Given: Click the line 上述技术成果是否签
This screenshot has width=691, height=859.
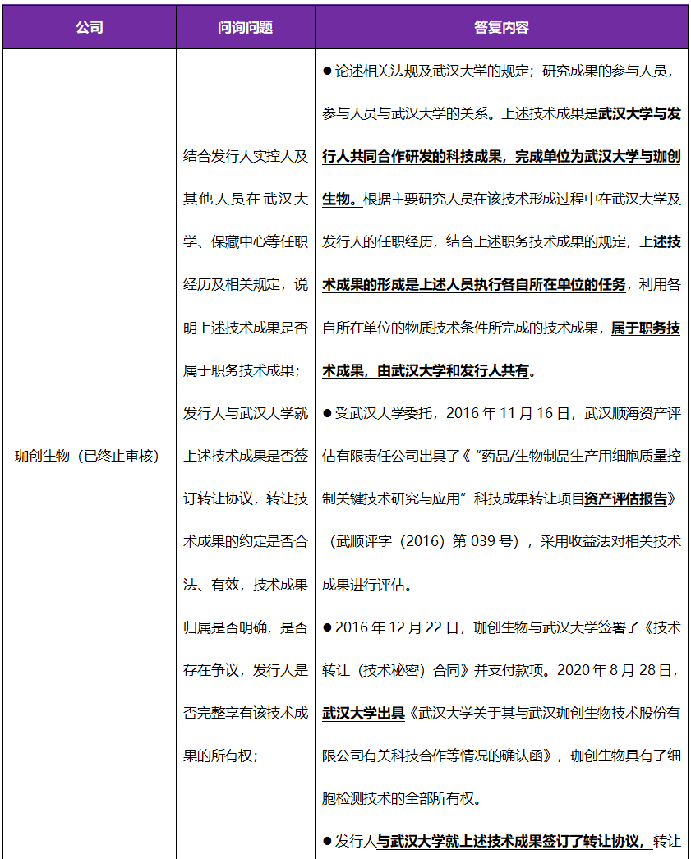Looking at the screenshot, I should coord(246,456).
